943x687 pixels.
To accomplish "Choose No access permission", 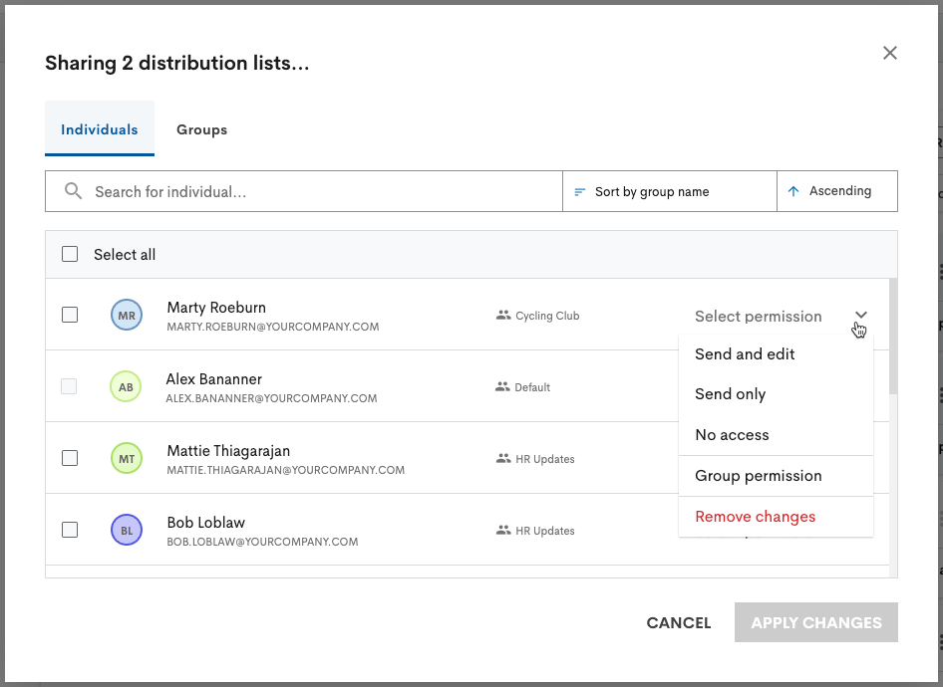I will tap(776, 435).
